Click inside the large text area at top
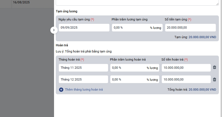222x117 pixels. [x=137, y=3]
